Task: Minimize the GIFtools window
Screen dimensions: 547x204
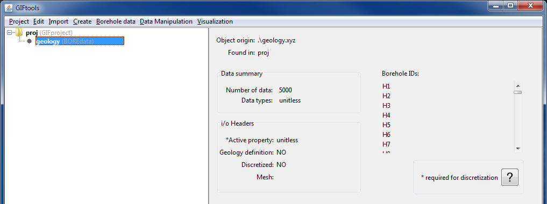Action: 495,5
